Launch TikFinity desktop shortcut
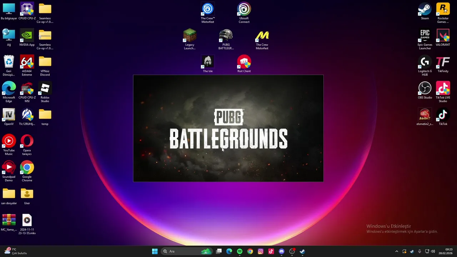 click(443, 65)
